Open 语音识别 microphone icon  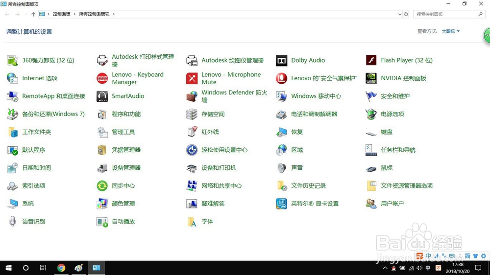pos(13,222)
